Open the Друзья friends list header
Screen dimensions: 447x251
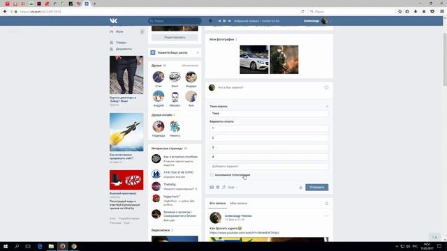[156, 66]
